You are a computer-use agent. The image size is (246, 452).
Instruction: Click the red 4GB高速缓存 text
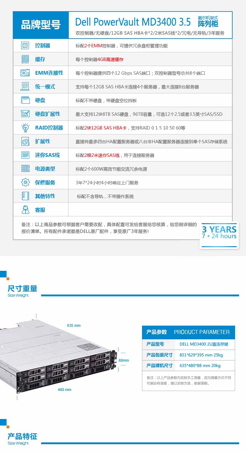(x=111, y=59)
